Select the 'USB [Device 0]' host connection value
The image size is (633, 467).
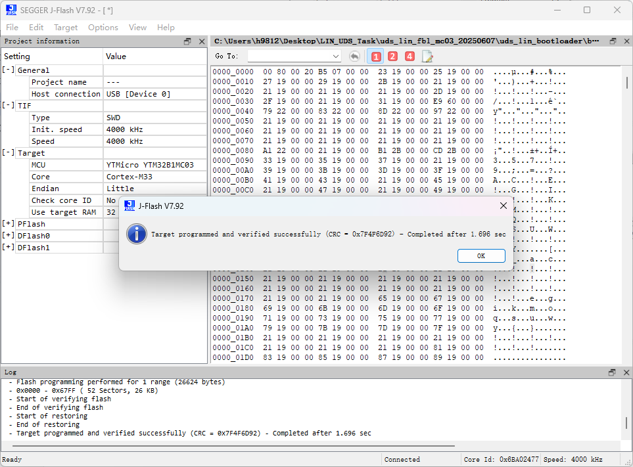(138, 94)
